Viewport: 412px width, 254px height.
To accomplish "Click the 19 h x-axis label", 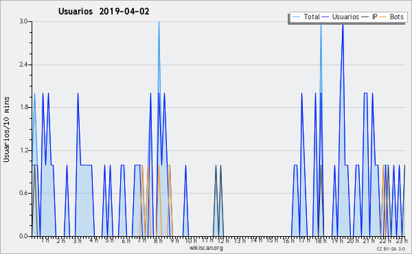I will point(337,241).
